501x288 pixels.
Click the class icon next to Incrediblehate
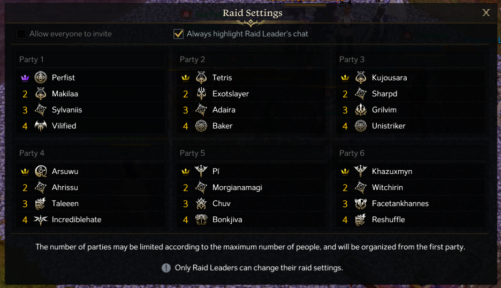click(x=41, y=219)
